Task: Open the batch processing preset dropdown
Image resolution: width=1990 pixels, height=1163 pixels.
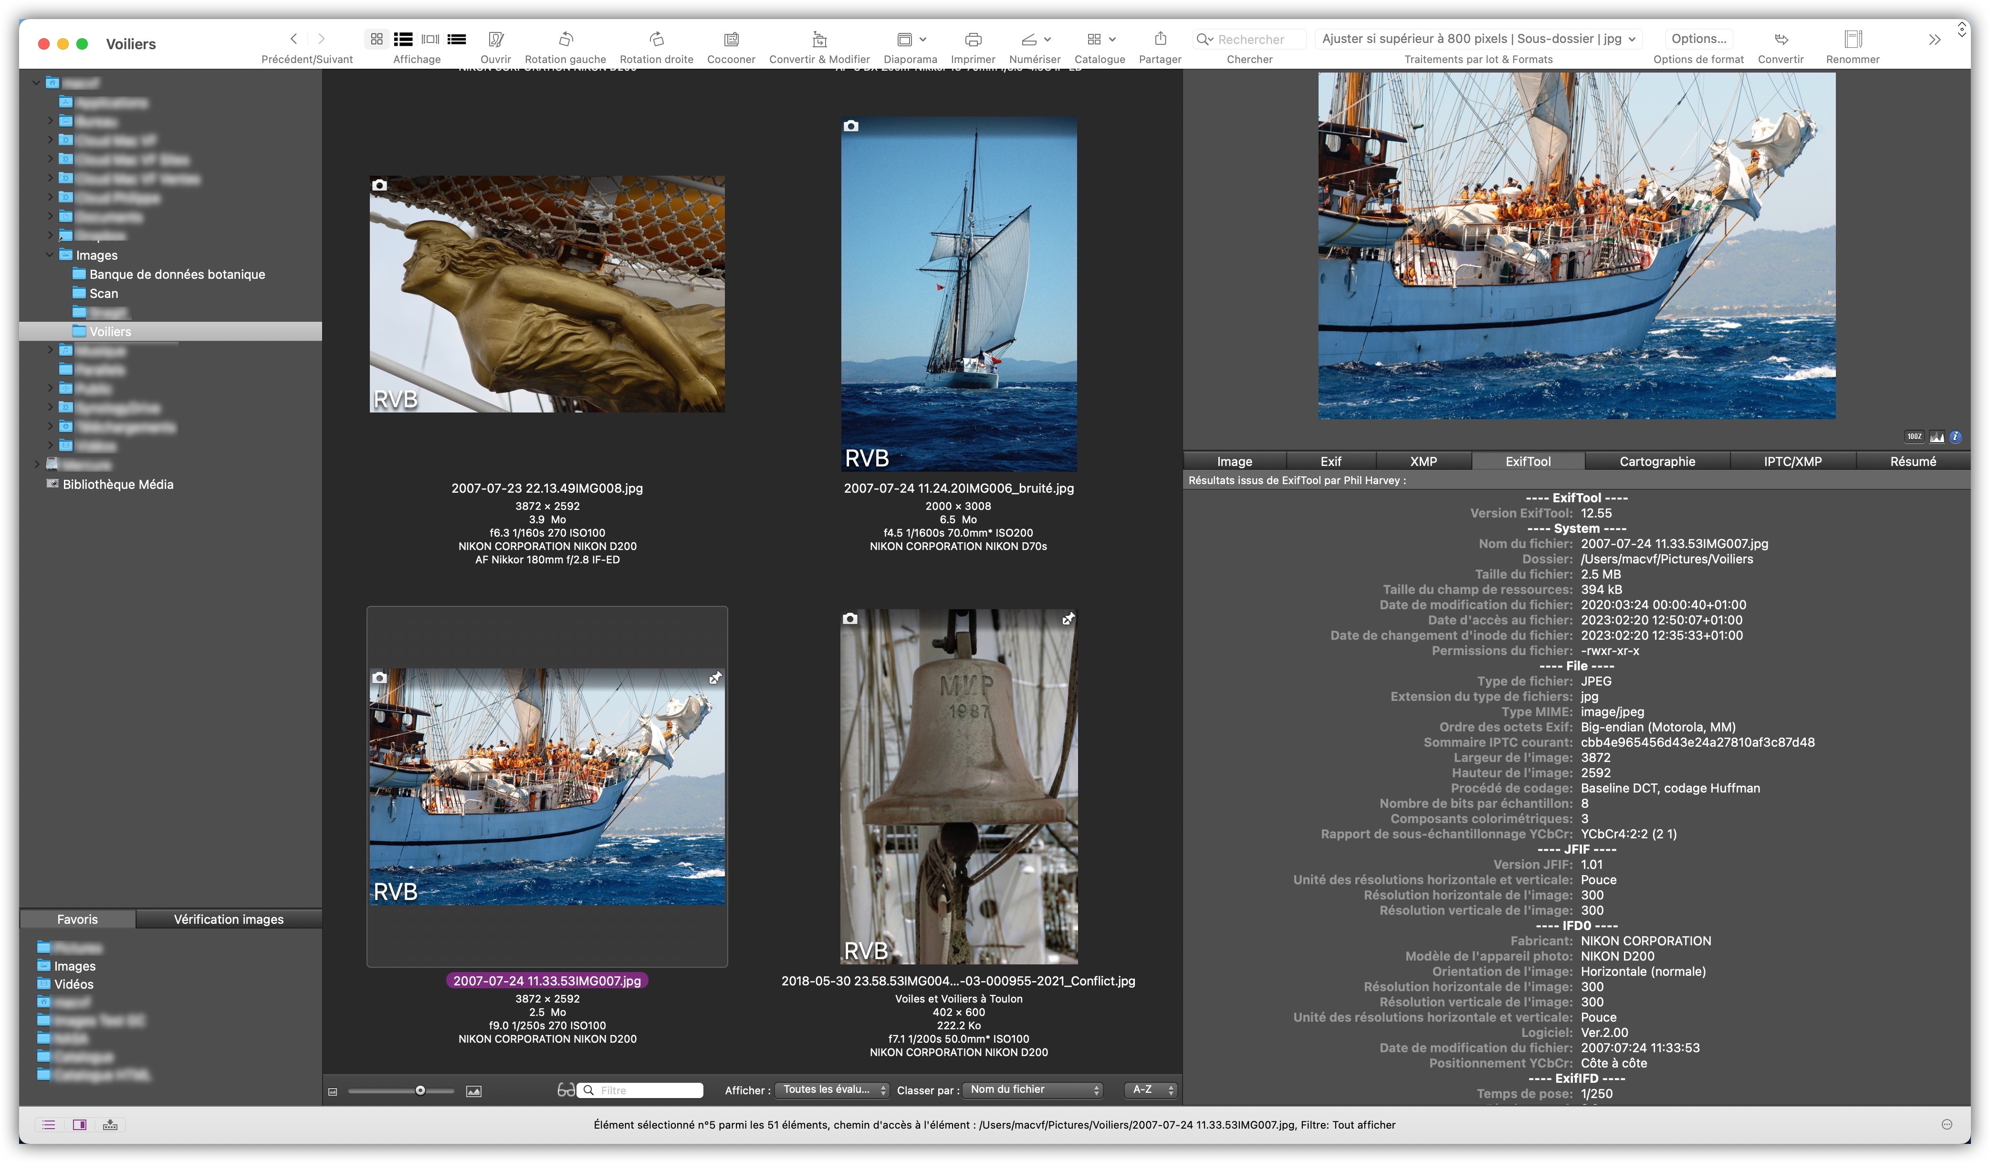Action: [1478, 39]
